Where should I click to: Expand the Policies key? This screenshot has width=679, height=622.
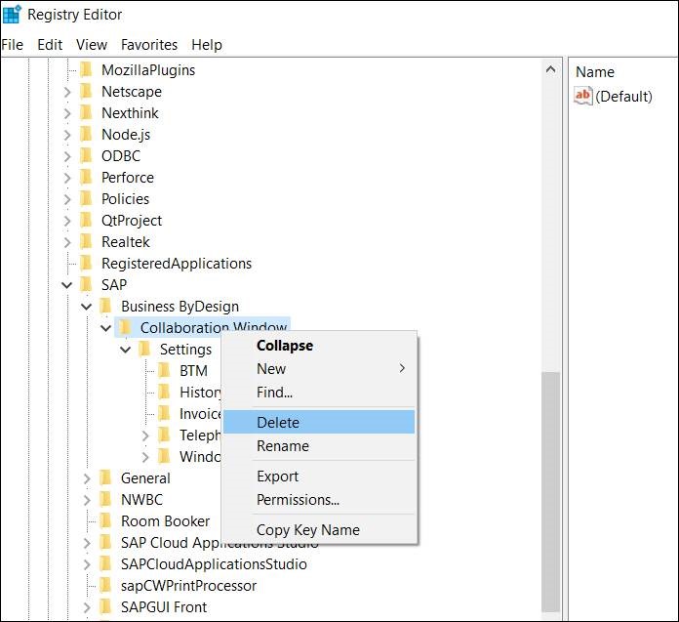click(67, 199)
